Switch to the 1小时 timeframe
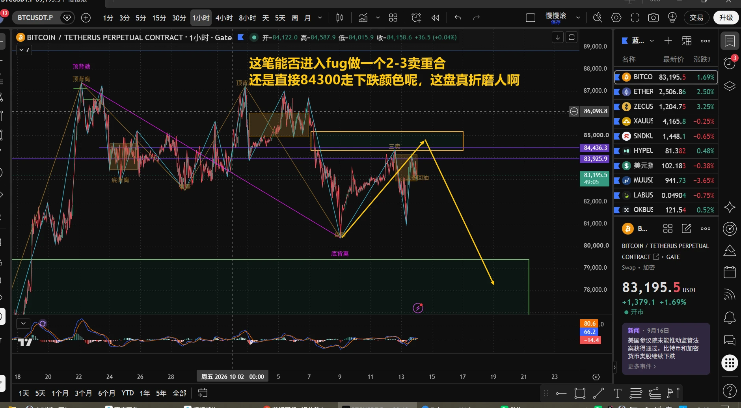741x408 pixels. click(201, 18)
